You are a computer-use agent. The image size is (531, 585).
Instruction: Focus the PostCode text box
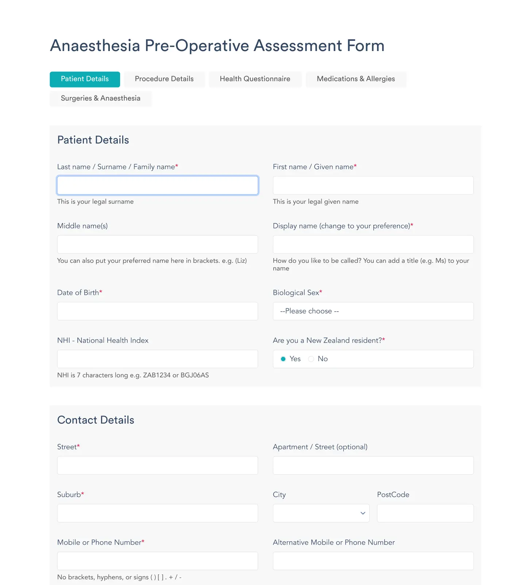click(x=425, y=513)
